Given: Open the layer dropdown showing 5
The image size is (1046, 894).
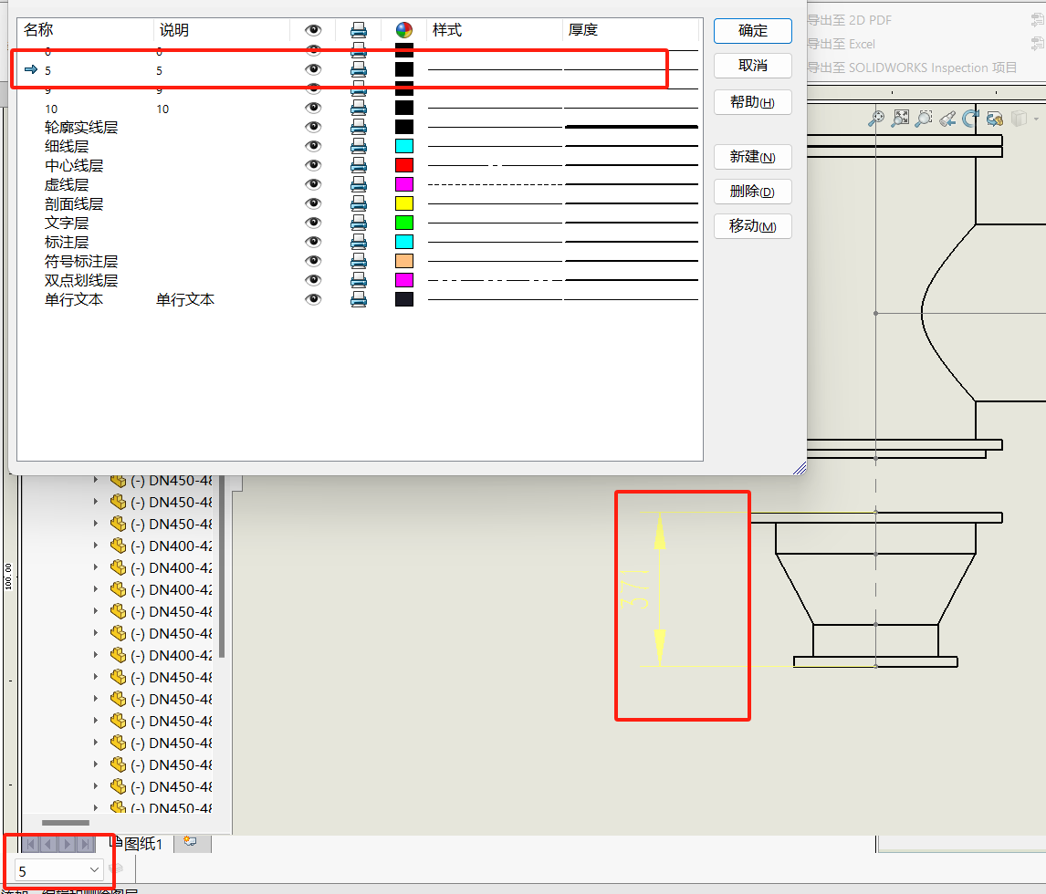Looking at the screenshot, I should click(x=93, y=870).
